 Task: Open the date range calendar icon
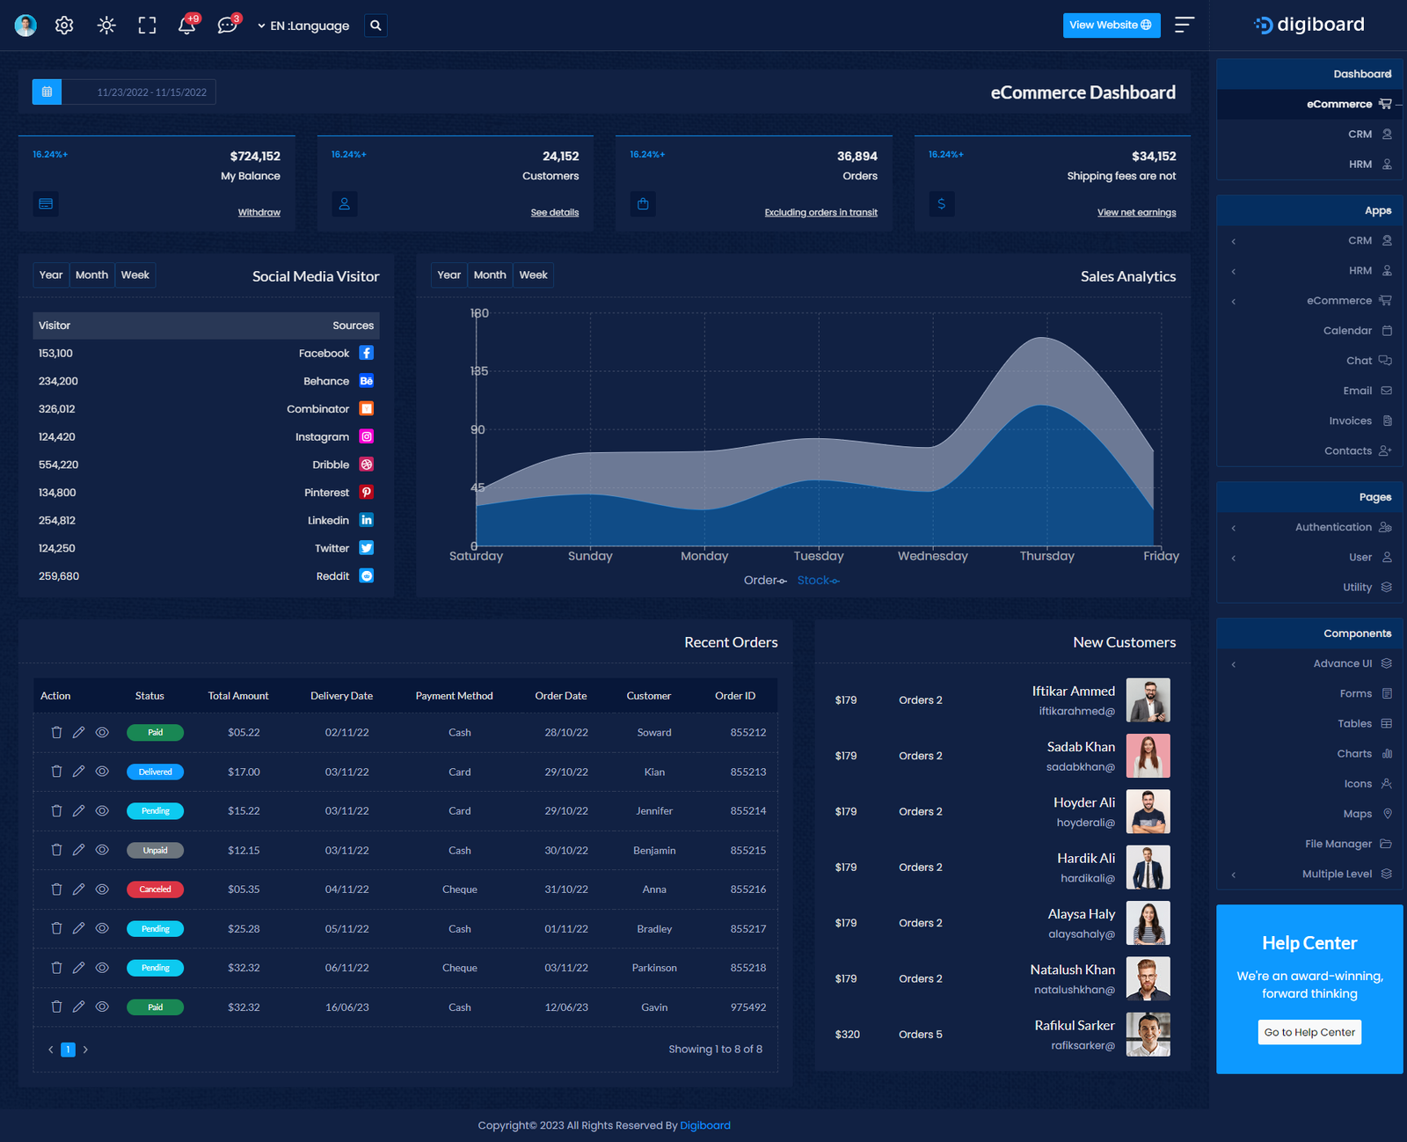[x=47, y=92]
